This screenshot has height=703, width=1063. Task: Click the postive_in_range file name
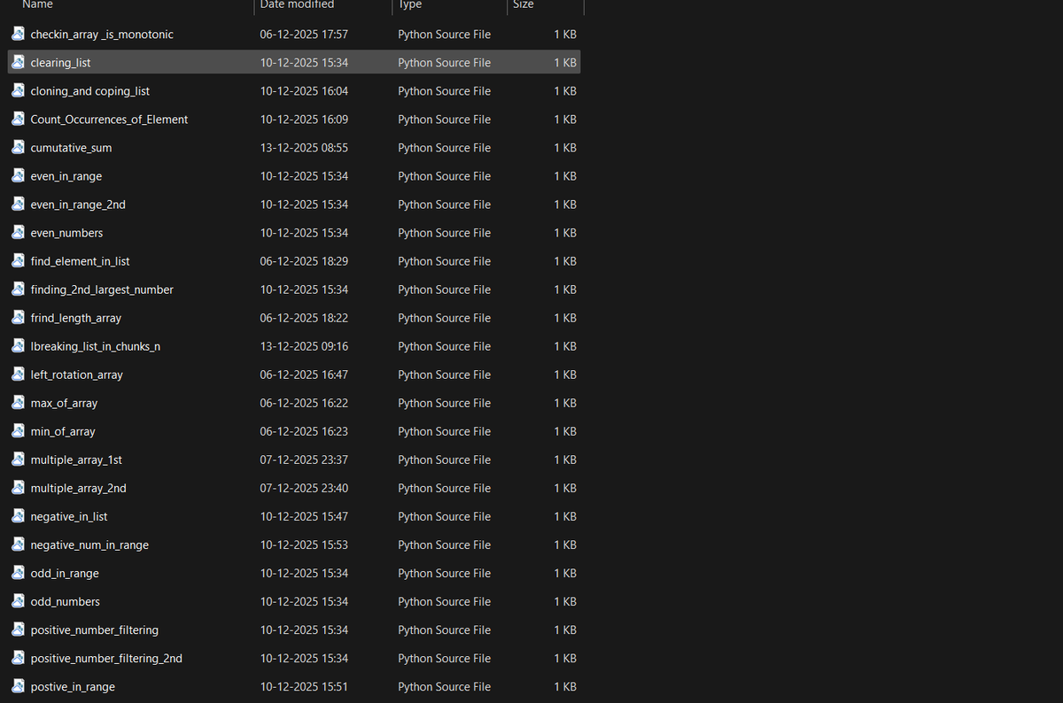coord(73,686)
